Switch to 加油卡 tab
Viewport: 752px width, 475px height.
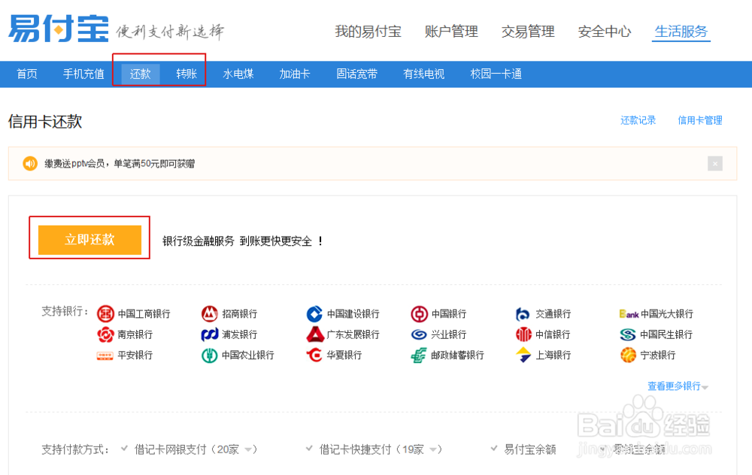click(x=295, y=74)
